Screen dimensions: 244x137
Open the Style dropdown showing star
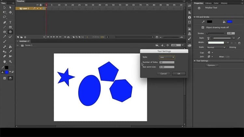tap(167, 57)
